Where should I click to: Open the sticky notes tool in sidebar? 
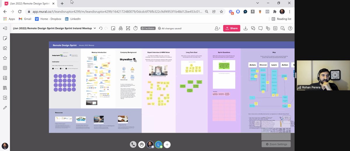pyautogui.click(x=5, y=38)
